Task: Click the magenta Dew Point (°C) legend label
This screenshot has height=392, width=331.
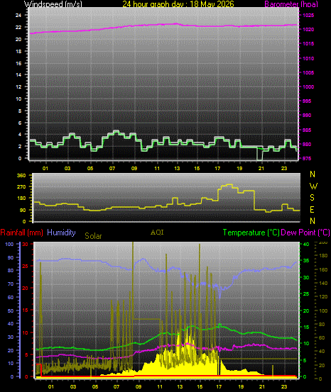Action: tap(305, 233)
